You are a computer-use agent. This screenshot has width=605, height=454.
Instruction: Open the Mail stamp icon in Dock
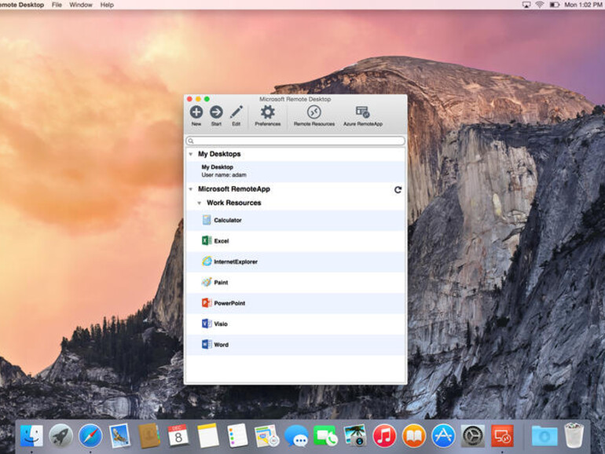click(119, 436)
